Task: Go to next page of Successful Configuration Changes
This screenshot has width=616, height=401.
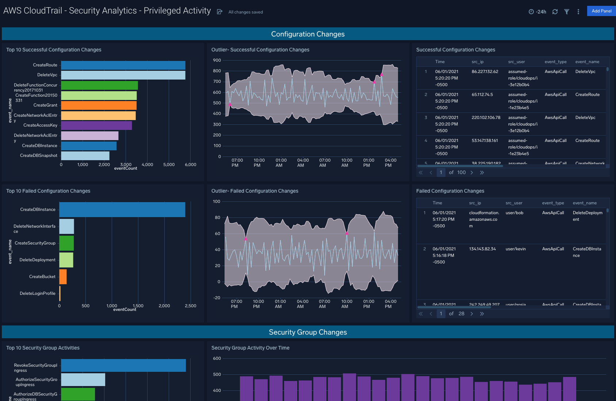Action: [472, 172]
